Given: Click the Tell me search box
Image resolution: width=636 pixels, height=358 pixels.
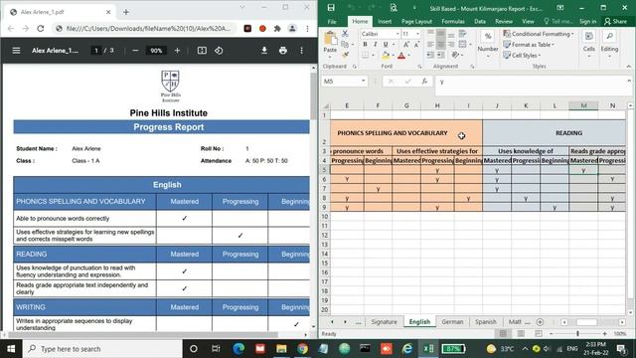Looking at the screenshot, I should click(x=558, y=21).
